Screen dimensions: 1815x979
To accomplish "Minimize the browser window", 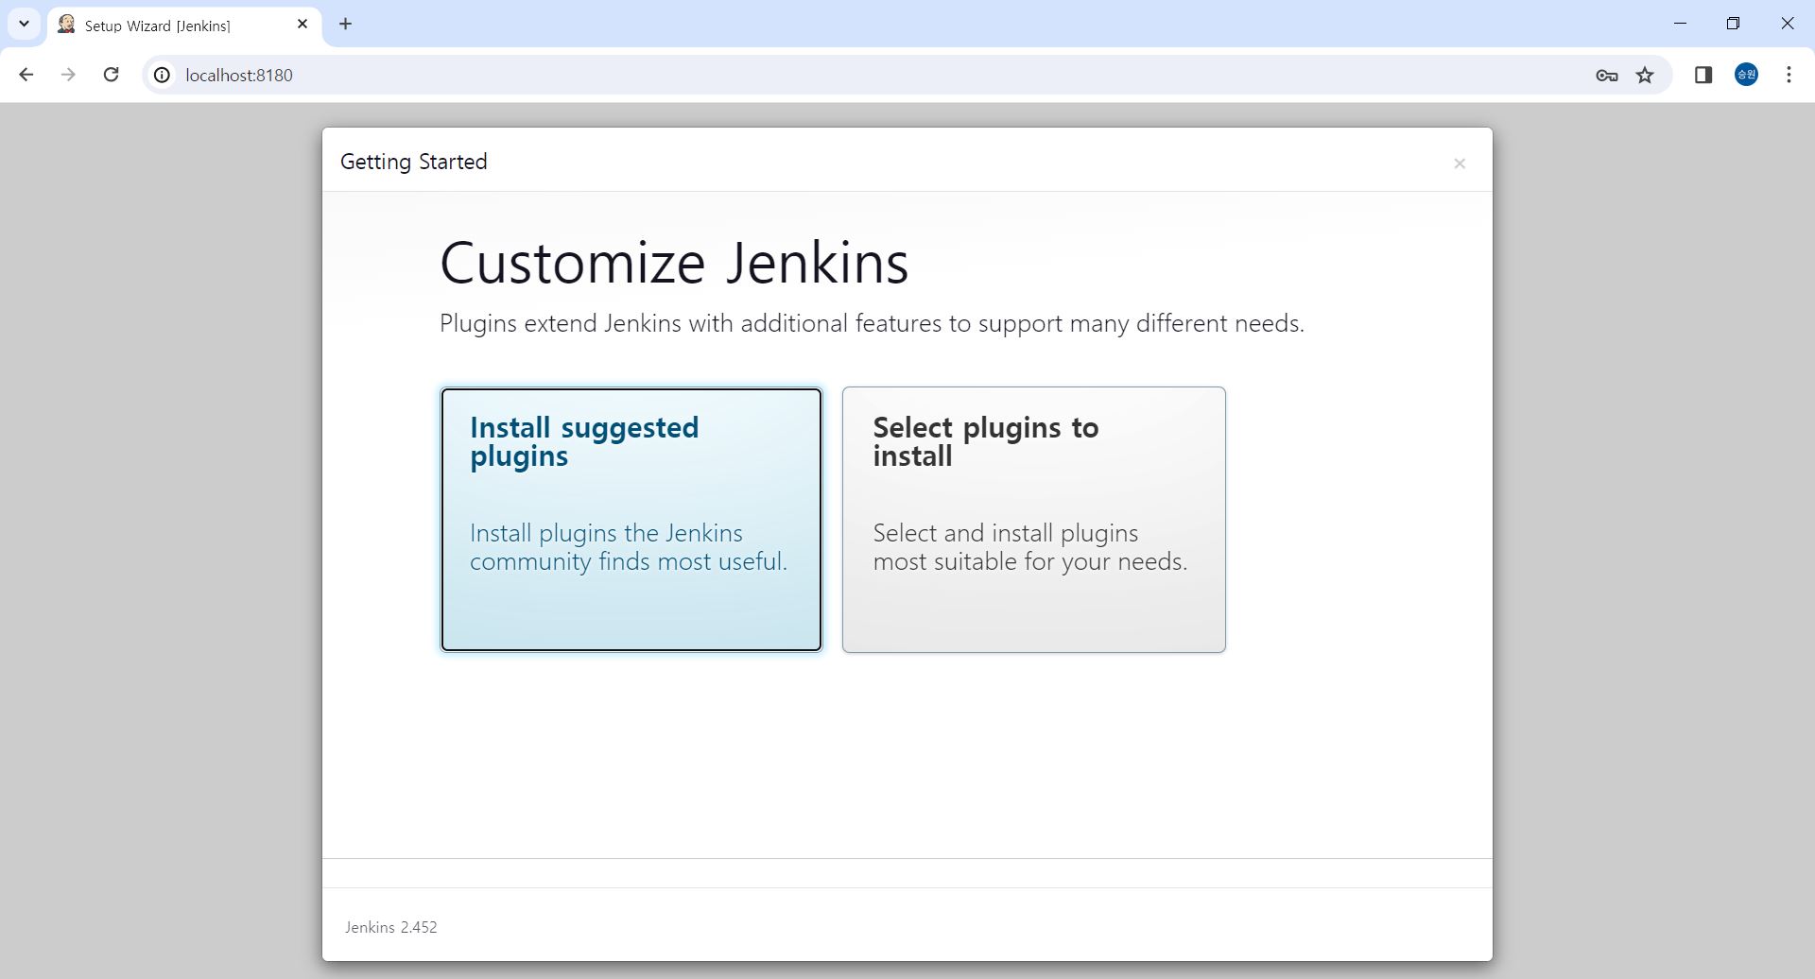I will (x=1680, y=24).
